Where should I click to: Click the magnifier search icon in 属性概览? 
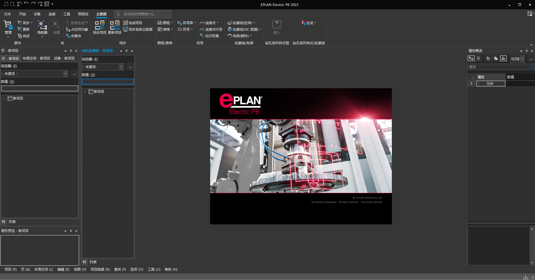pyautogui.click(x=531, y=67)
